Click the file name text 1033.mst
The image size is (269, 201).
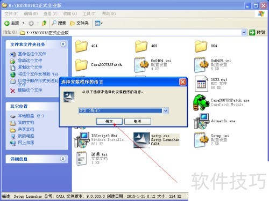[x=219, y=79]
